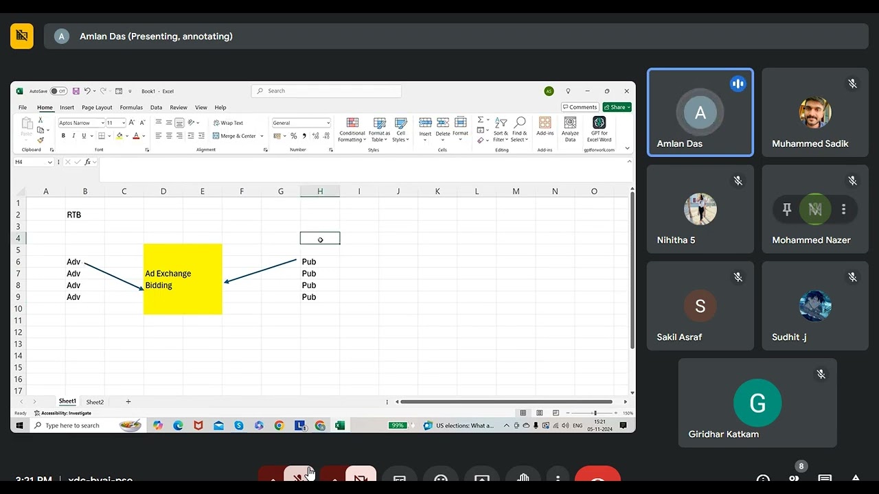The width and height of the screenshot is (879, 494).
Task: Switch to the Insert ribbon tab
Action: tap(67, 108)
